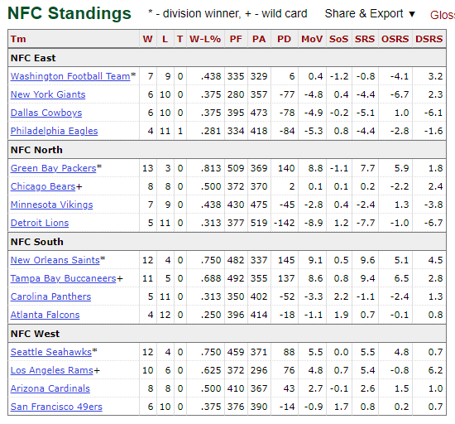Click Vikings' 430 points for cell
Image resolution: width=455 pixels, height=424 pixels.
(x=236, y=205)
